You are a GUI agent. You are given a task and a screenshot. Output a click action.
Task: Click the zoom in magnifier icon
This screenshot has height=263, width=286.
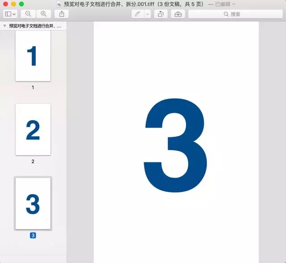44,14
